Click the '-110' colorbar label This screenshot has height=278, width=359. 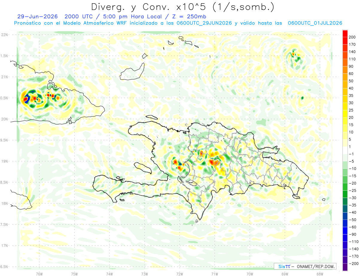point(353,242)
